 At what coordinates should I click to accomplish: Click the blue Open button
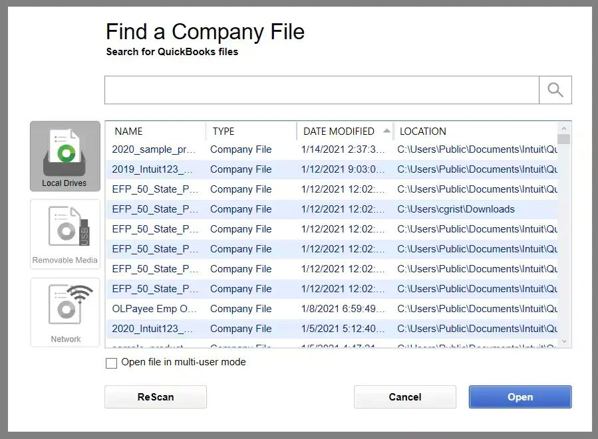(x=520, y=396)
